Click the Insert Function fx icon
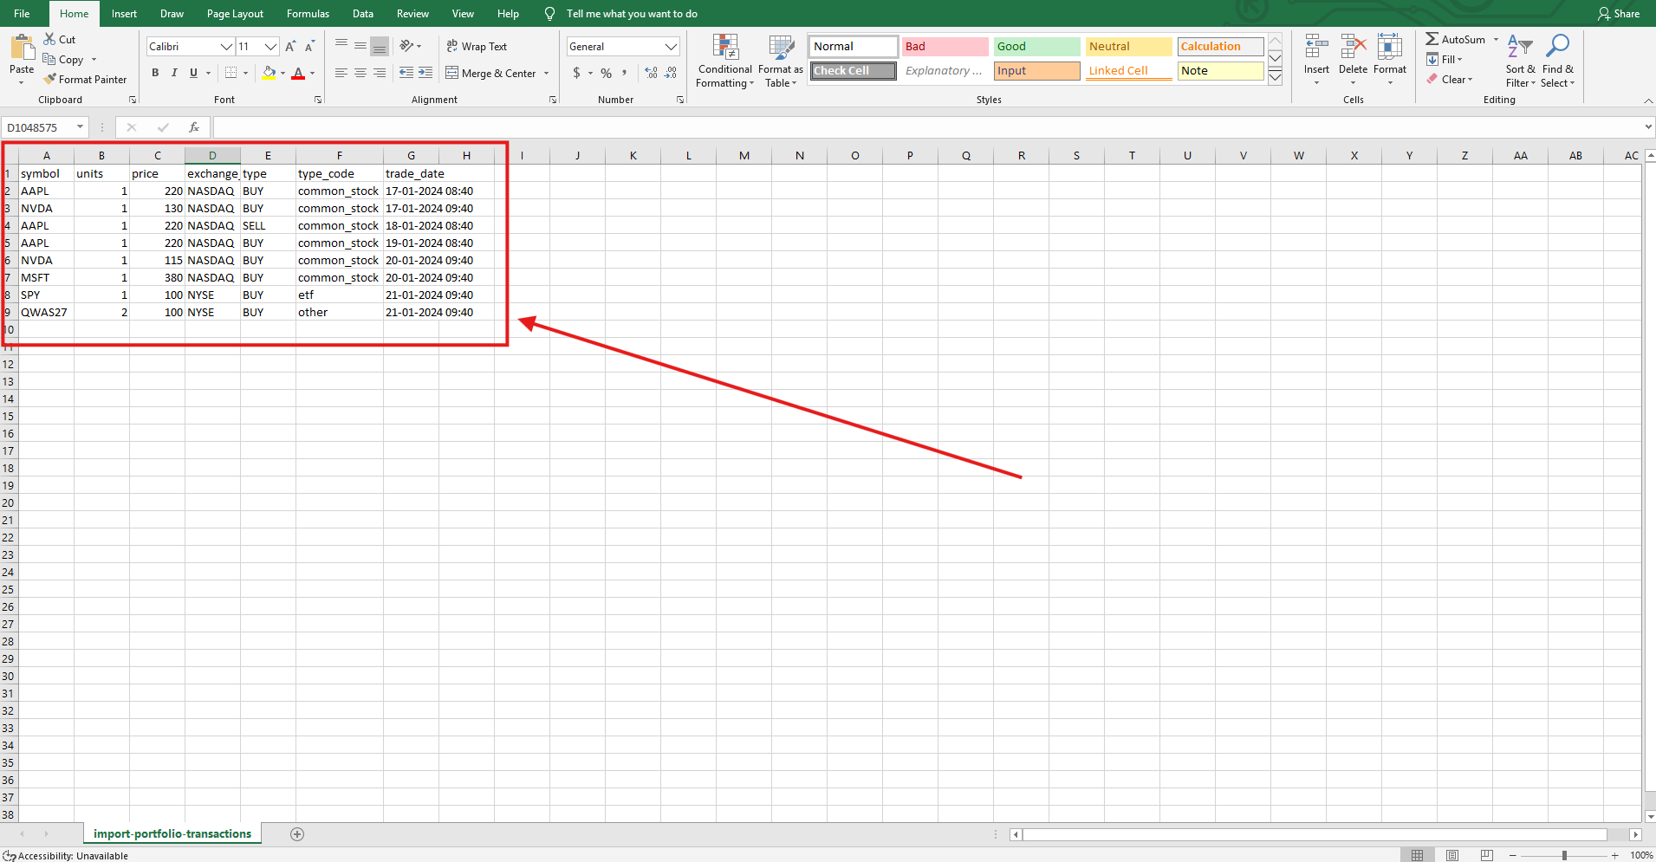 (x=194, y=127)
